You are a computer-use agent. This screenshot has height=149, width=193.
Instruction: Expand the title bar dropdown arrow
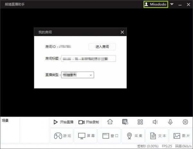[x=172, y=5]
